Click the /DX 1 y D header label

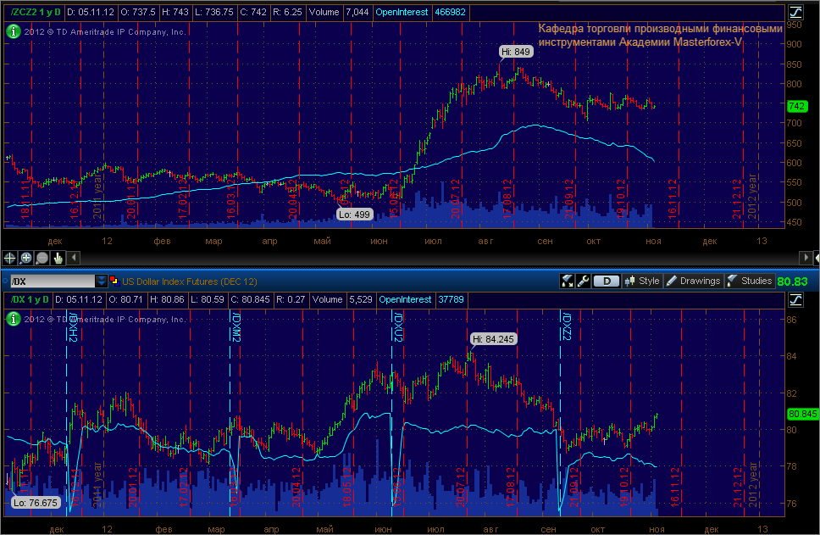30,299
